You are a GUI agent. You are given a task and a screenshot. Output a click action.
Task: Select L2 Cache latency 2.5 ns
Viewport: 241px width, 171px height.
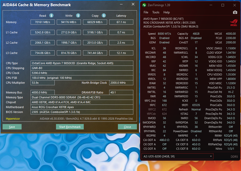[x=121, y=43]
